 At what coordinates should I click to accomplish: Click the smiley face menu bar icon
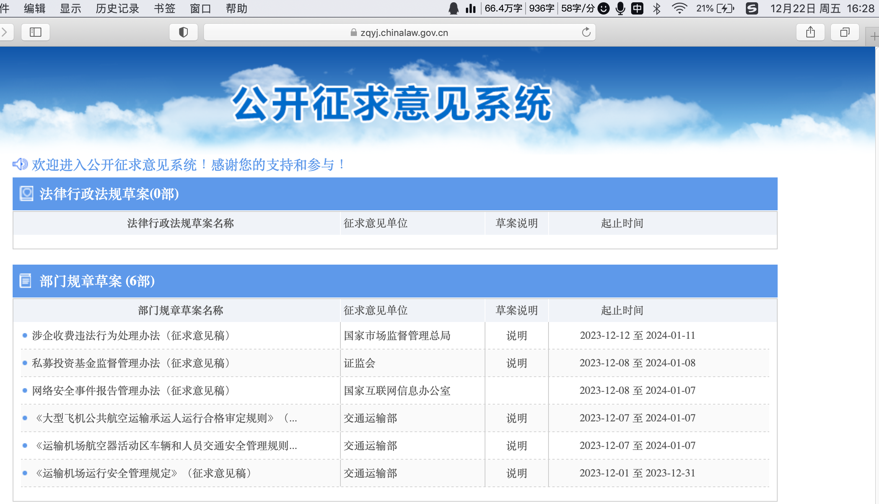603,8
